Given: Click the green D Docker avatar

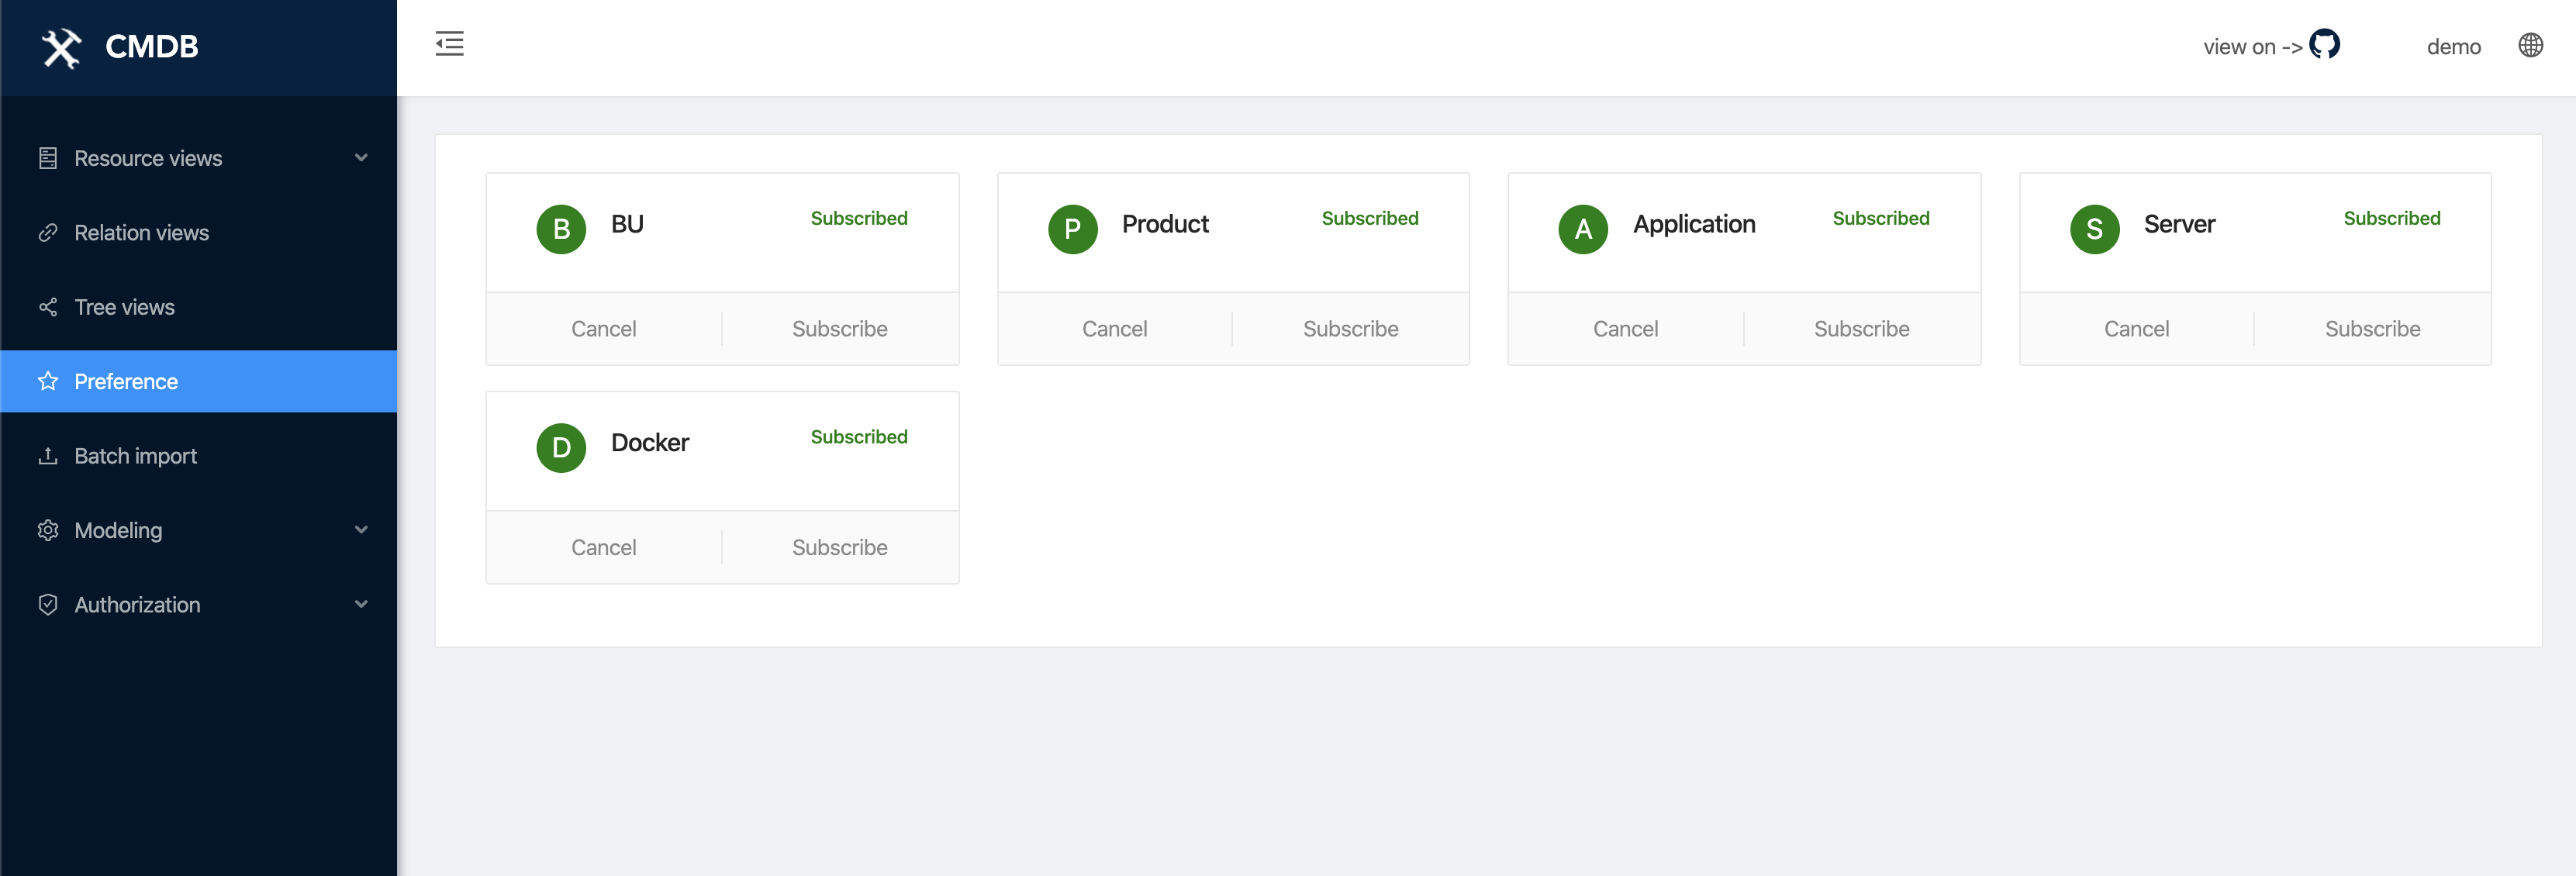Looking at the screenshot, I should click(561, 448).
